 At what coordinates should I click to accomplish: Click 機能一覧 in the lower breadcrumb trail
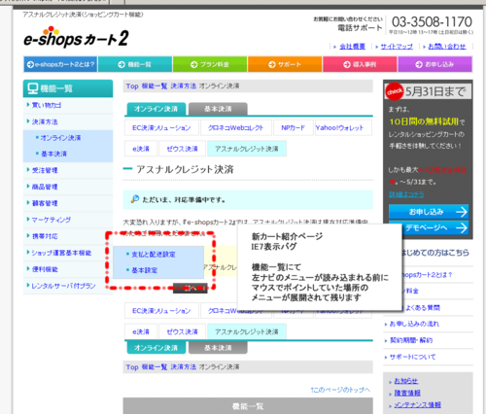[155, 367]
